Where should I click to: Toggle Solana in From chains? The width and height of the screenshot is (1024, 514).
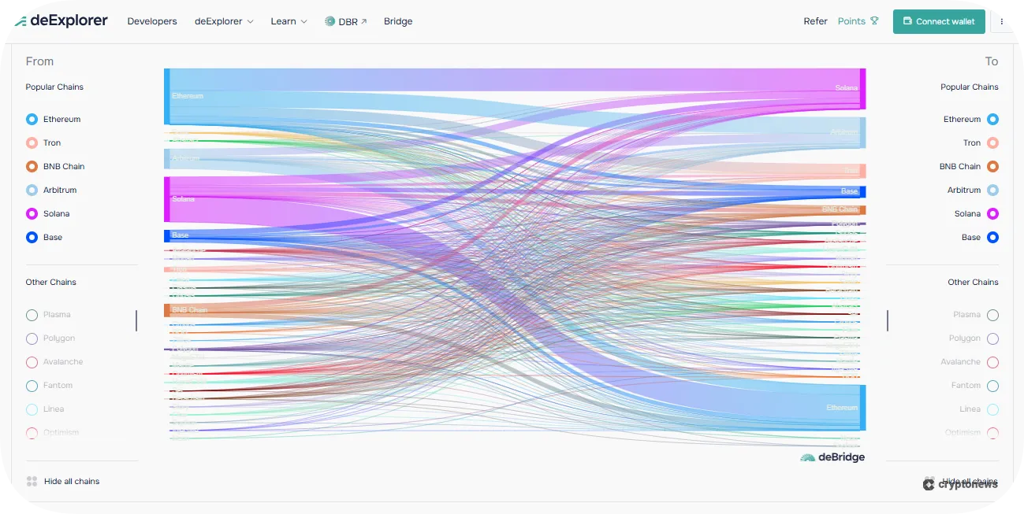coord(47,213)
